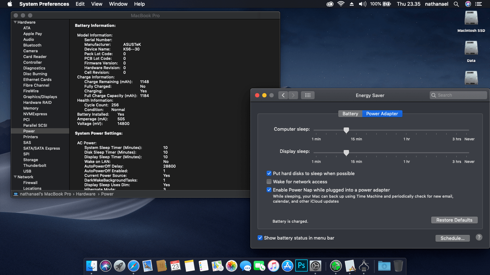Select the Power Adapter tab
This screenshot has width=490, height=275.
[x=382, y=114]
